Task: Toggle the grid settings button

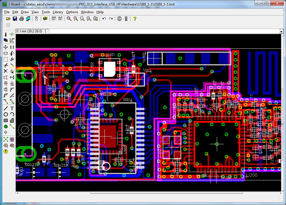Action: (8, 25)
